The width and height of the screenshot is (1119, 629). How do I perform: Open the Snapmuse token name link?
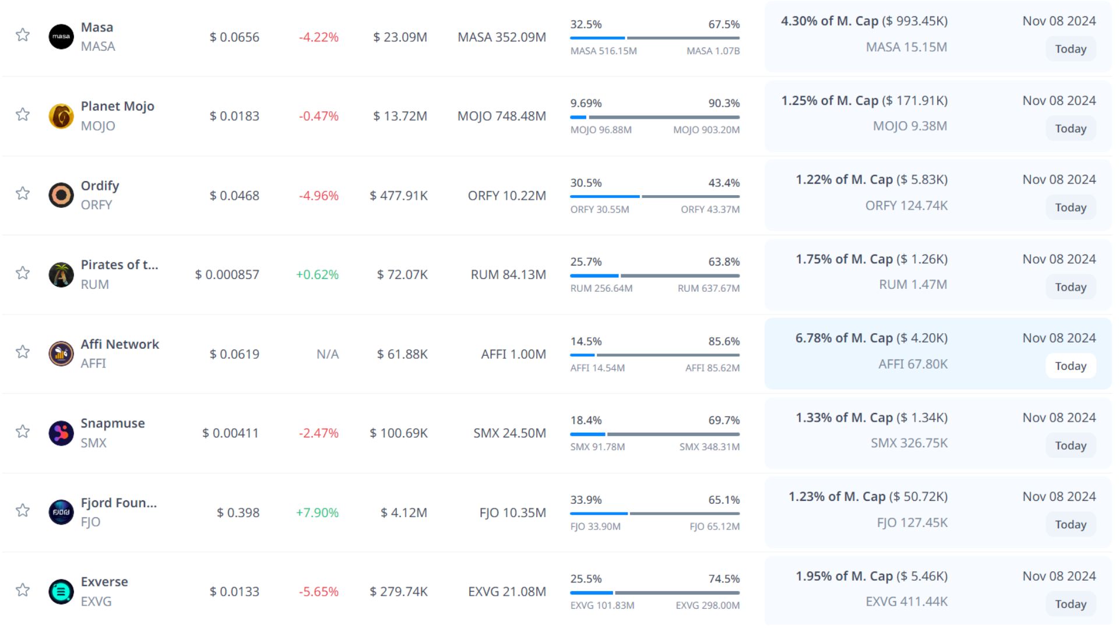coord(112,423)
